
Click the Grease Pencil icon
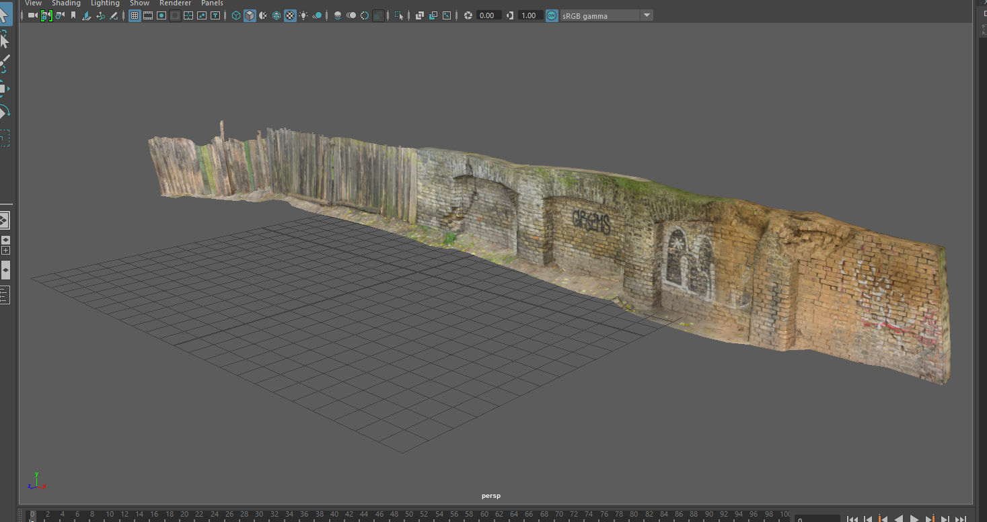[114, 15]
